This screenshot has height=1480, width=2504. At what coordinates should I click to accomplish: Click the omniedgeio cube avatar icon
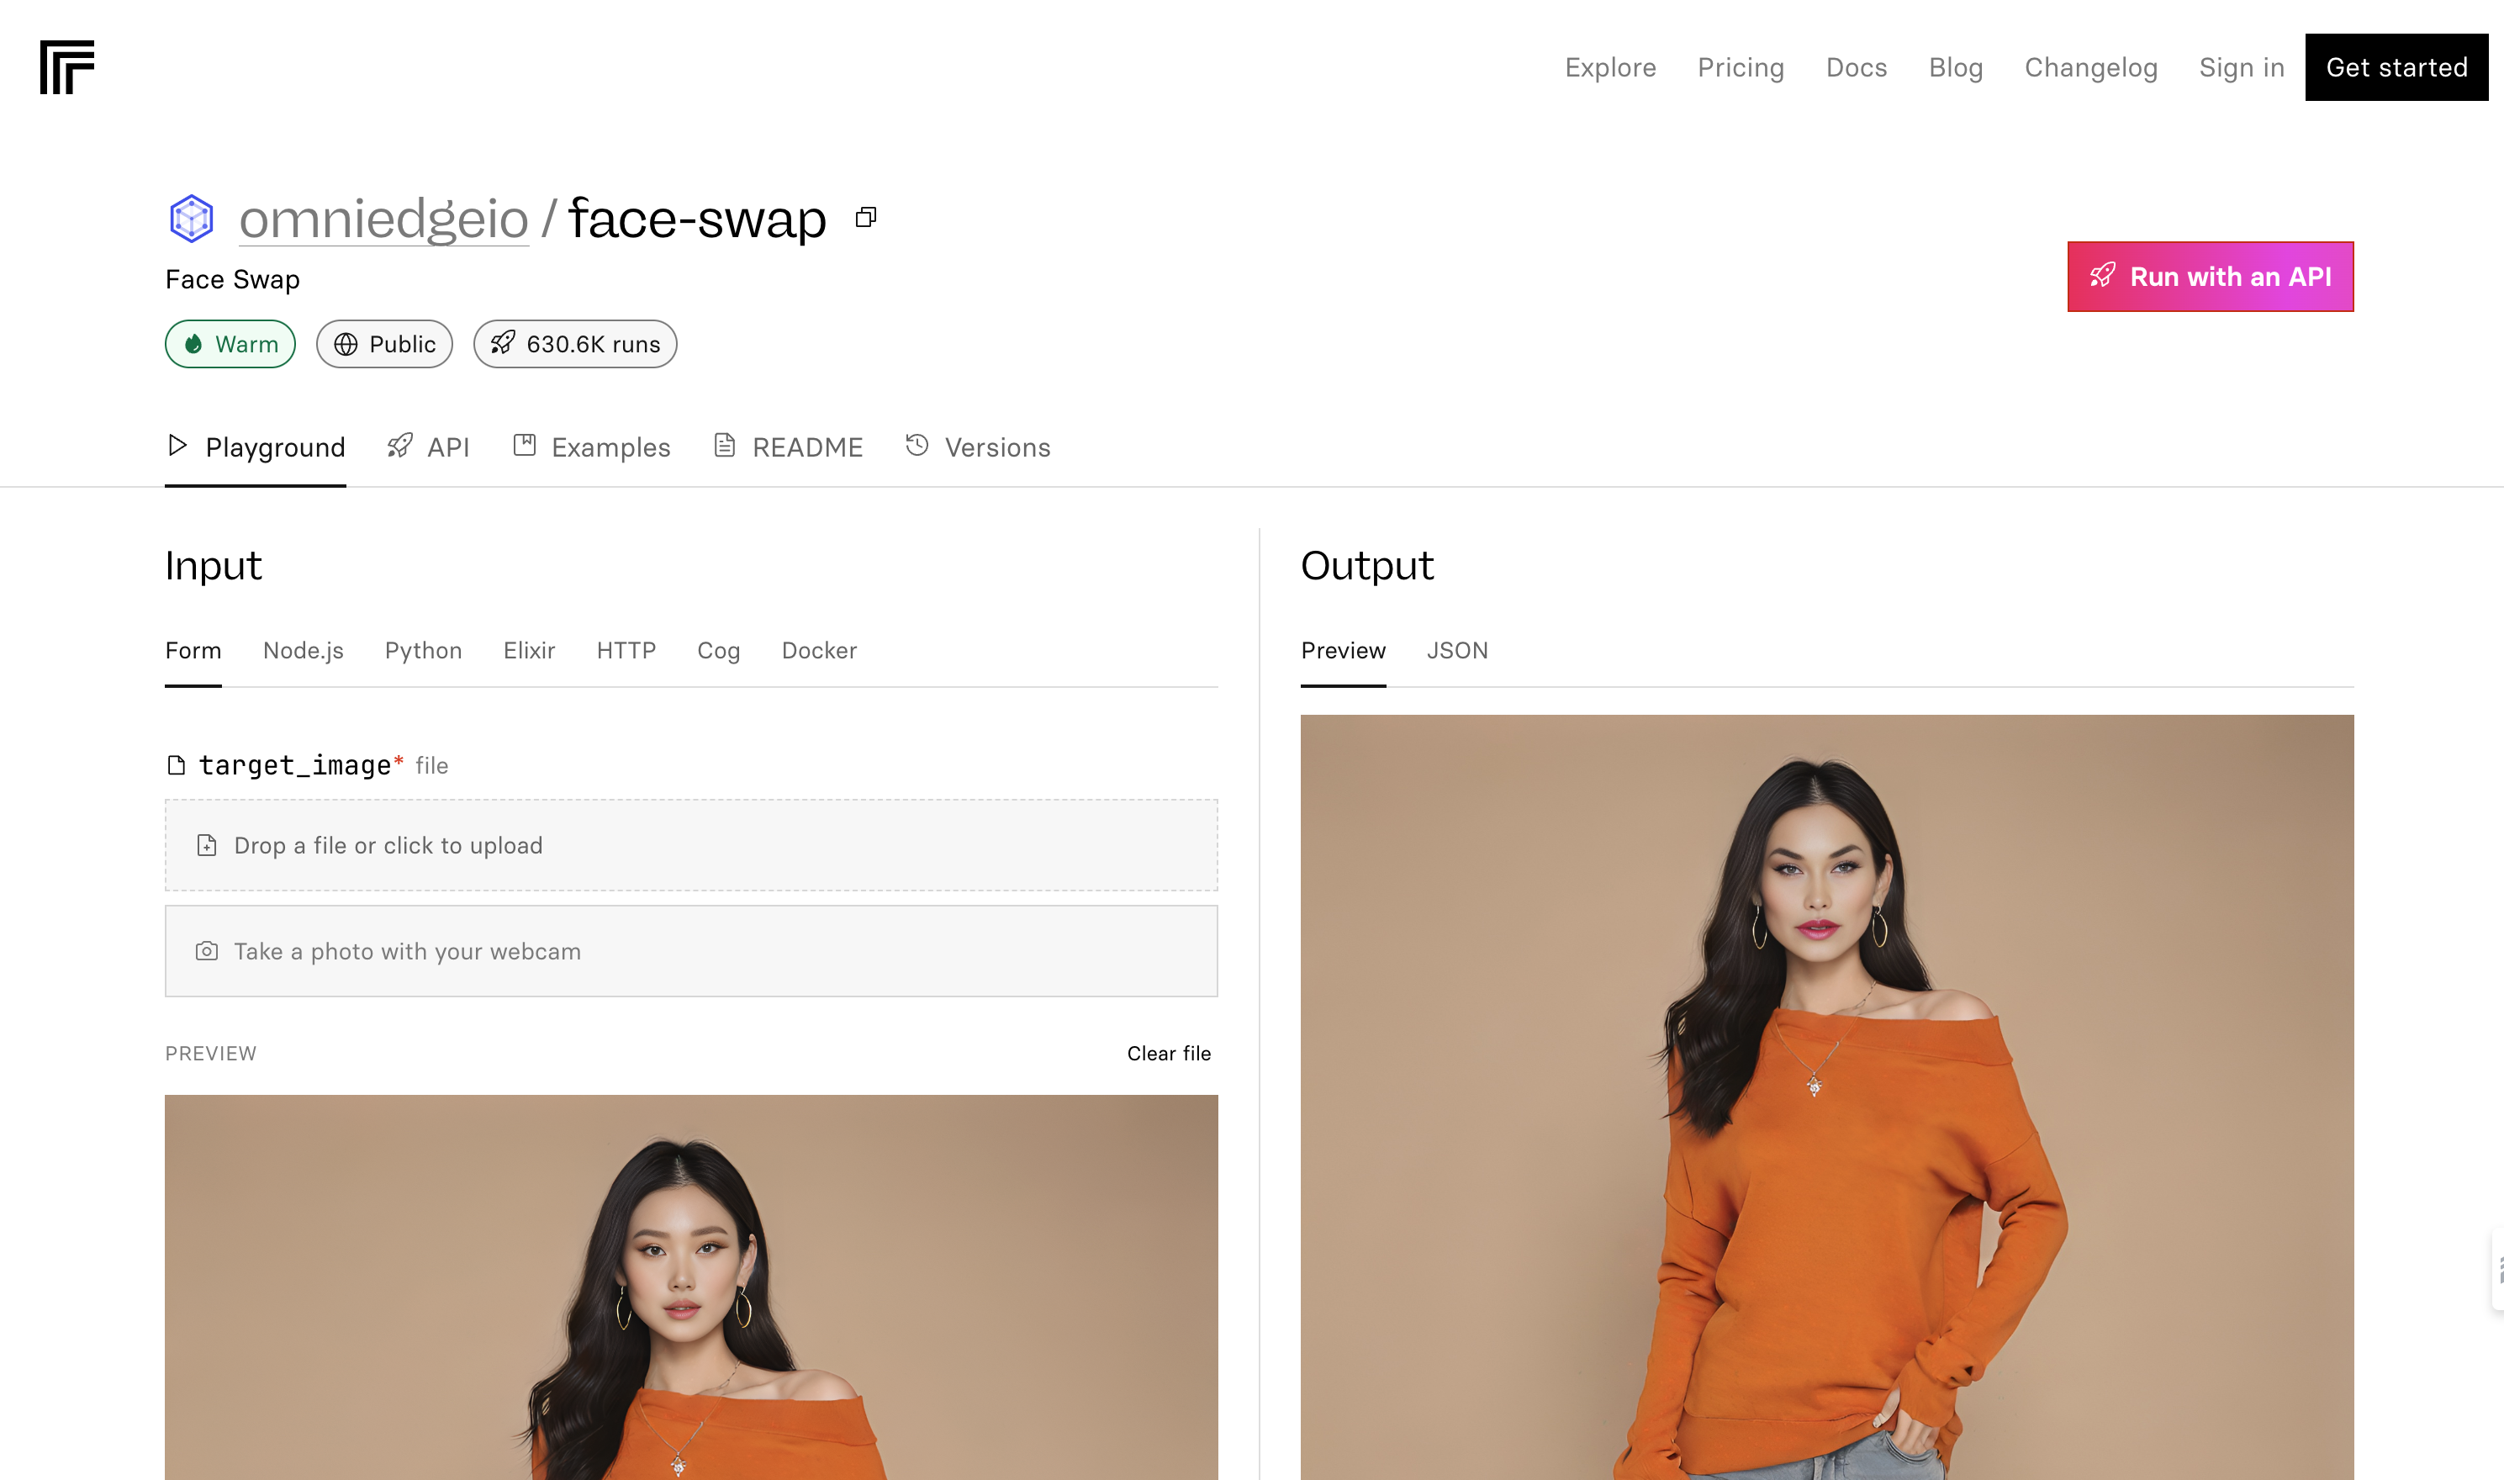click(x=192, y=219)
